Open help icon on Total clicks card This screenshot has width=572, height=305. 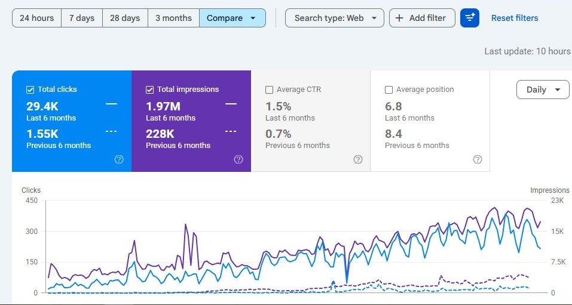click(x=119, y=159)
